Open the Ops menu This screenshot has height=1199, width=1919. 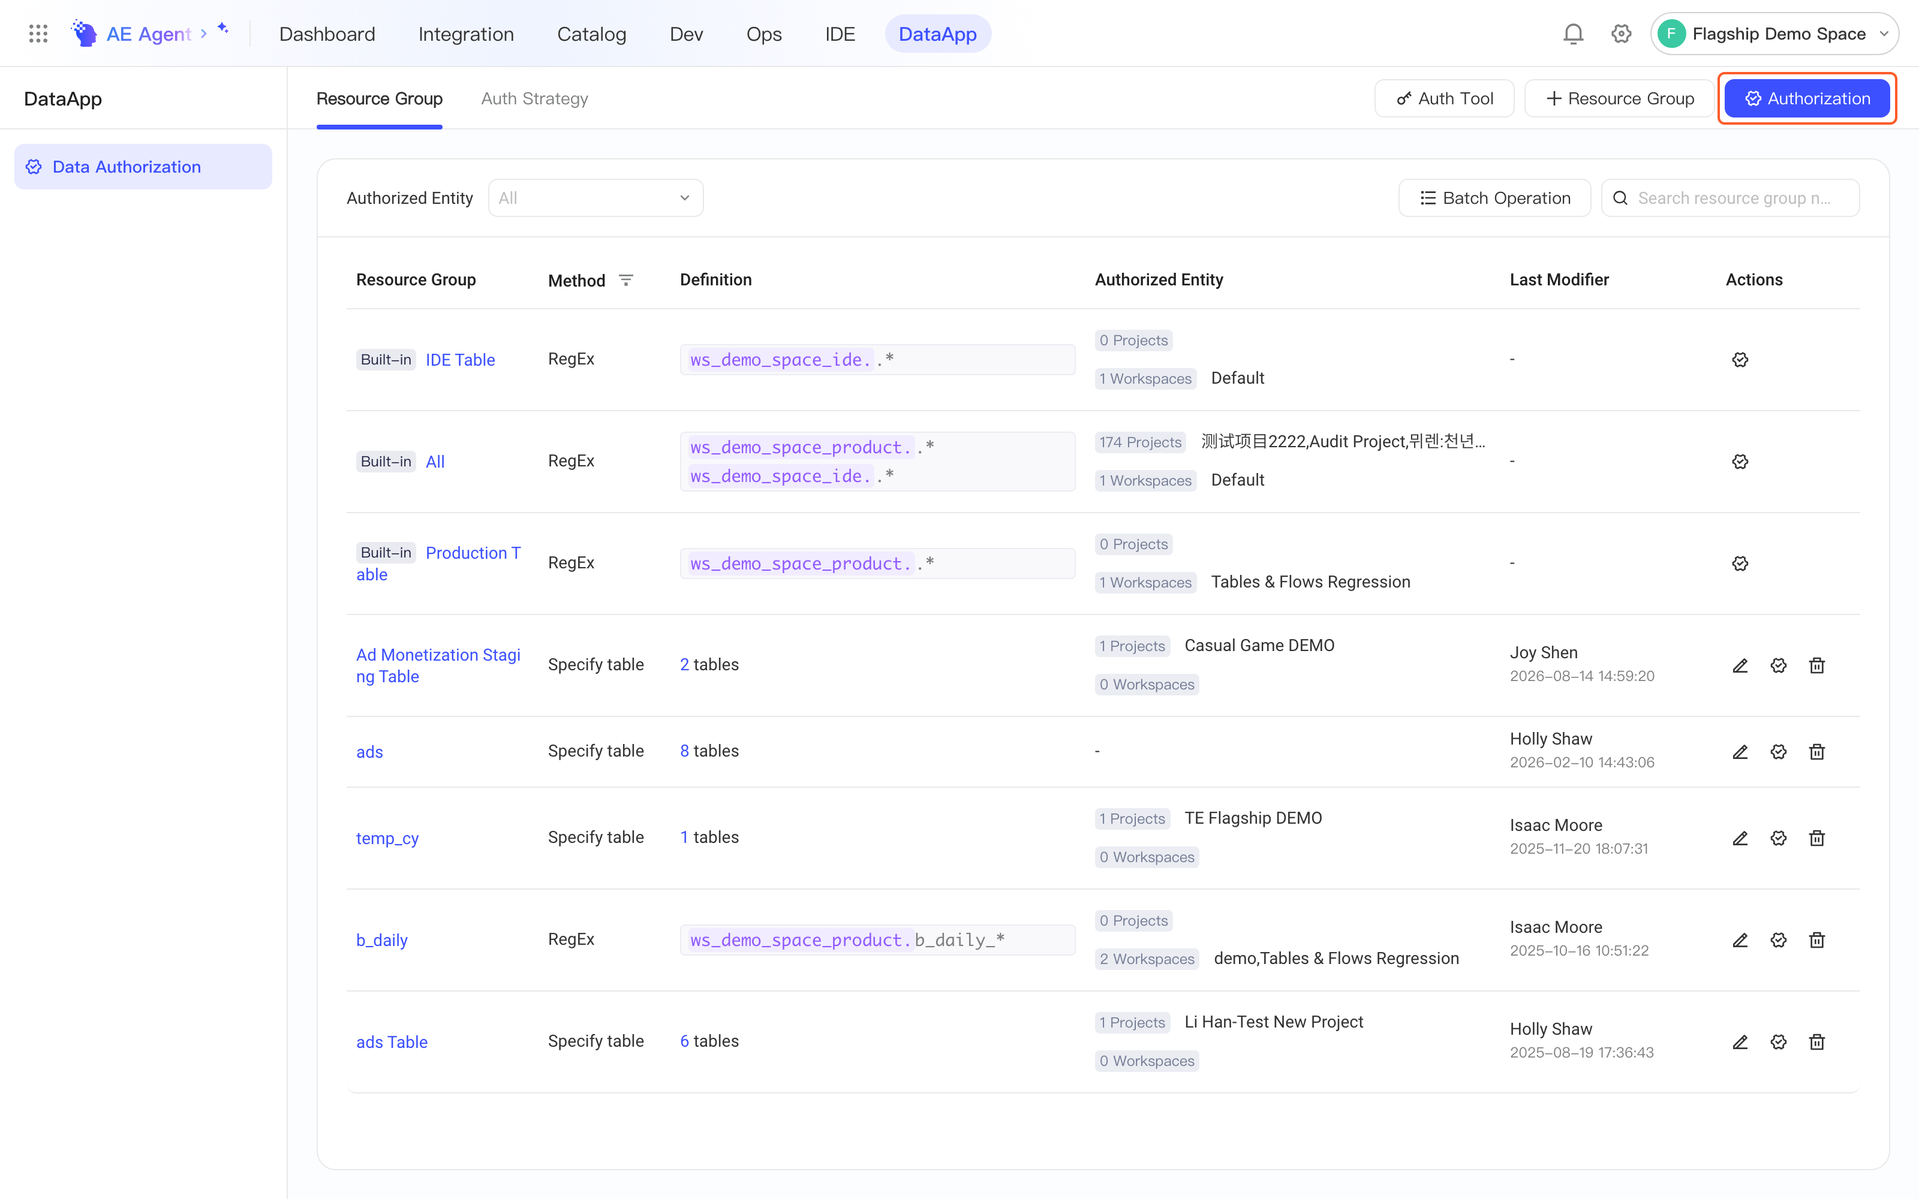pyautogui.click(x=763, y=34)
